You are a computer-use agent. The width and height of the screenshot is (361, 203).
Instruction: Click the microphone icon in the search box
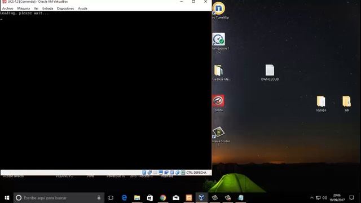point(99,198)
